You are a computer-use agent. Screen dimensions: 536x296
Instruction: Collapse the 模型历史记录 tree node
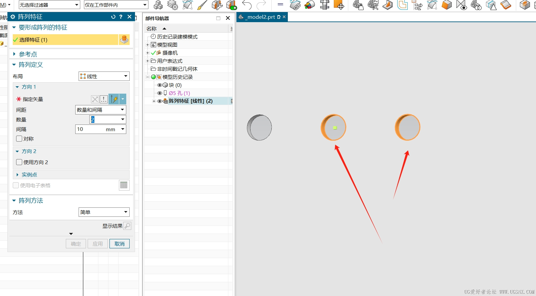147,77
